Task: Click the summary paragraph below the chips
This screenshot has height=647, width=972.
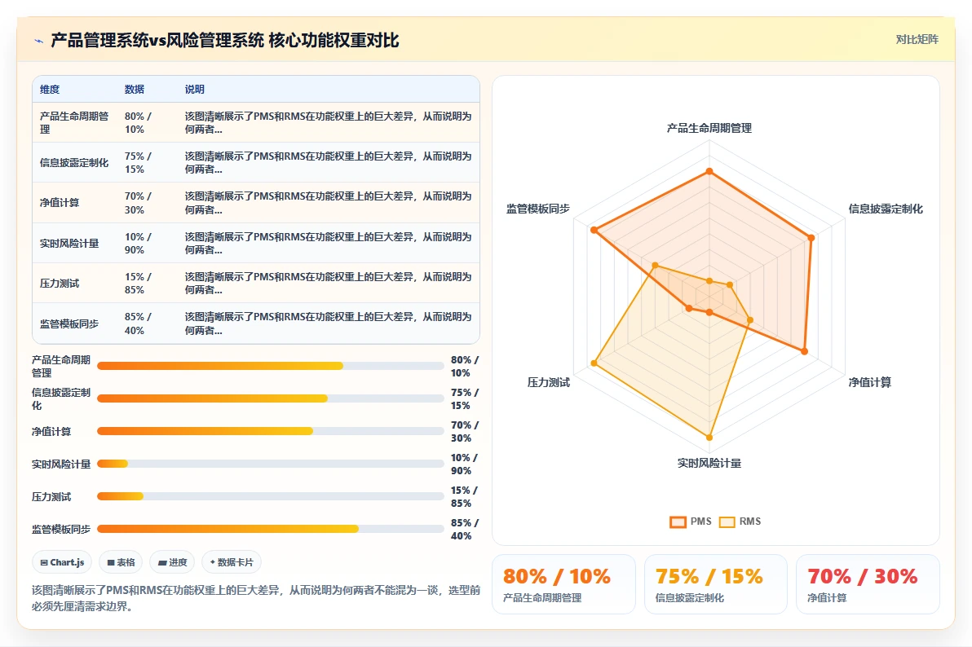Action: click(x=256, y=598)
